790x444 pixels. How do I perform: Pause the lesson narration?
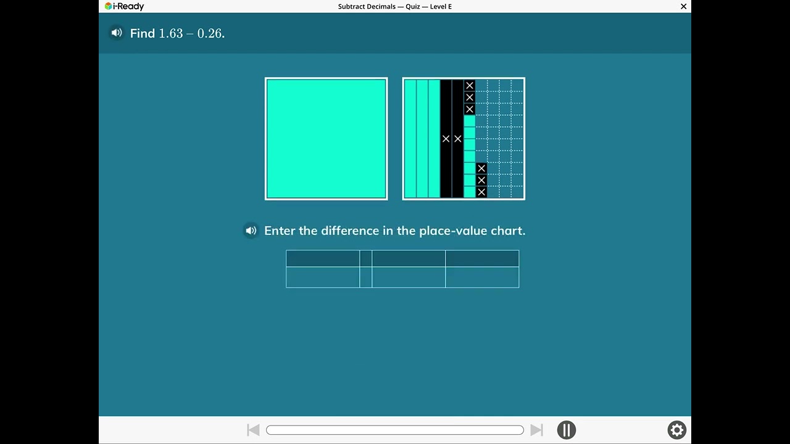point(566,430)
